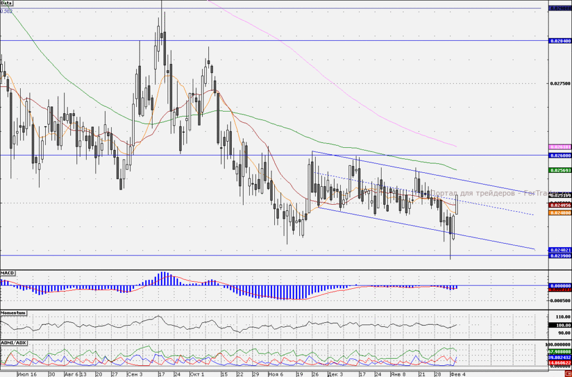
Task: Click the blue 39.802432 indicator value tag
Action: (x=560, y=358)
